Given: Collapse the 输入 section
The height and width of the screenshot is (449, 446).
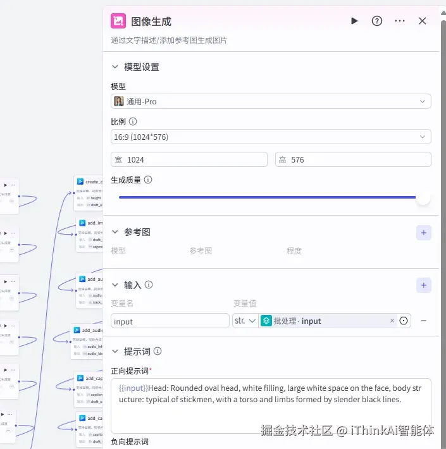Looking at the screenshot, I should coord(115,285).
